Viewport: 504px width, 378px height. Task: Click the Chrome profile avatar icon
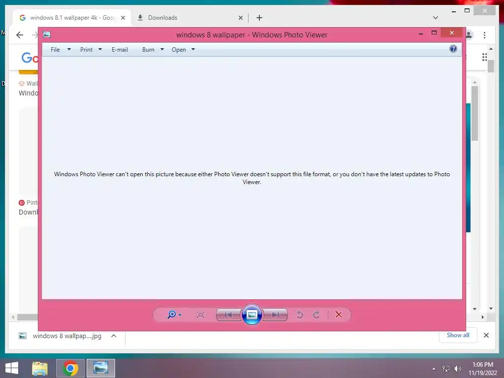pyautogui.click(x=469, y=35)
